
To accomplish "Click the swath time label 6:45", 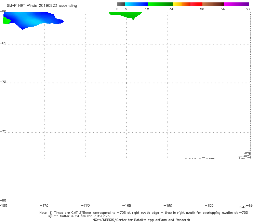I will pos(243,207).
